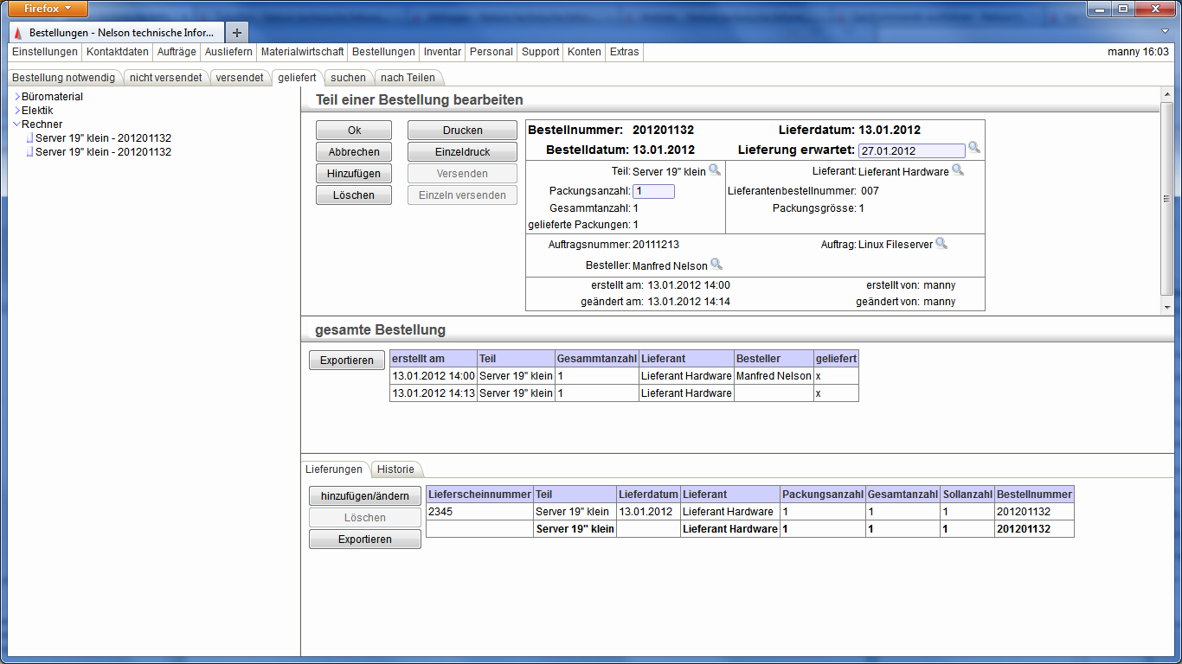Open lookup icon beside Linux Fileserver

point(941,243)
